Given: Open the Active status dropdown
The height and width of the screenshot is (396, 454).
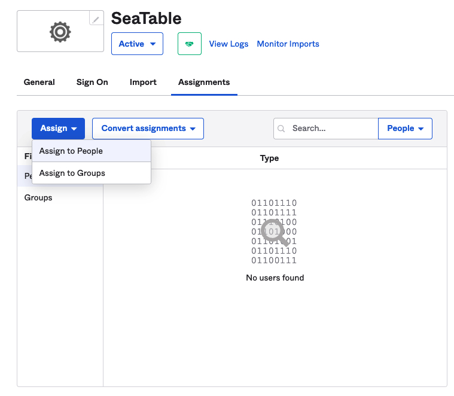Looking at the screenshot, I should (x=137, y=44).
